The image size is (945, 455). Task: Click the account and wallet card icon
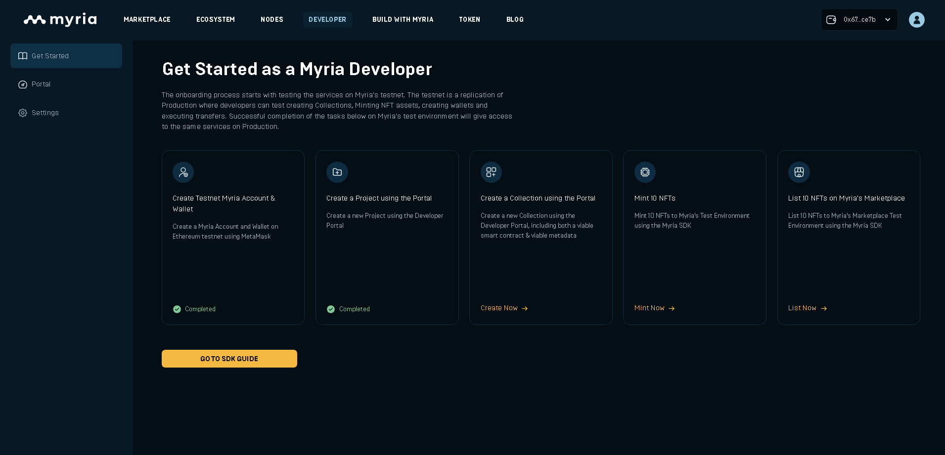[183, 172]
